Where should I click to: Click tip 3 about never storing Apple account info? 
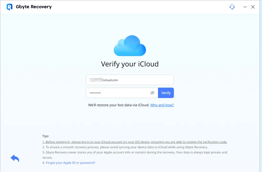pyautogui.click(x=135, y=155)
